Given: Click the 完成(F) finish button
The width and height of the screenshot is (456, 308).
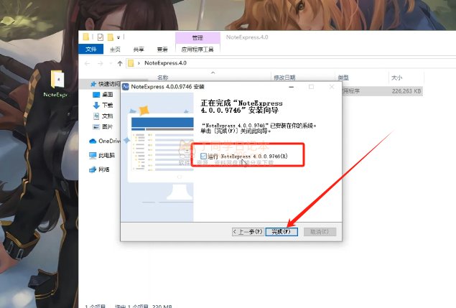Looking at the screenshot, I should click(281, 231).
